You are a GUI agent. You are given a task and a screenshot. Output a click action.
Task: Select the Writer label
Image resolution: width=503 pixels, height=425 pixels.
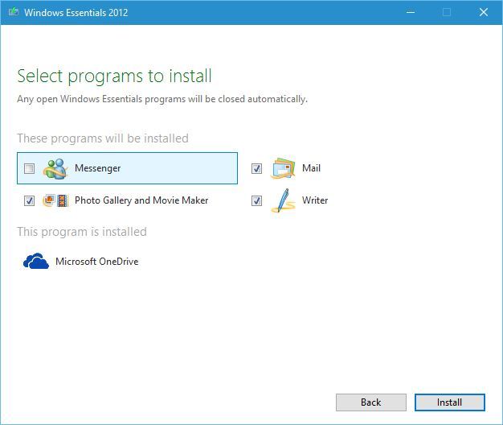click(315, 200)
